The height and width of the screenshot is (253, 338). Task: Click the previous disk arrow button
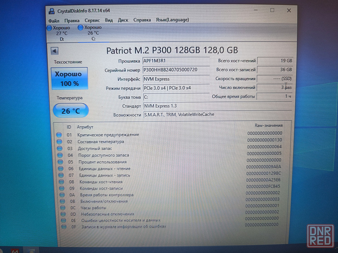point(55,51)
